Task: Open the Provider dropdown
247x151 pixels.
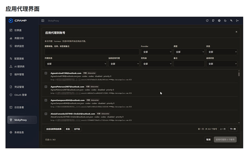Action: 156,52
